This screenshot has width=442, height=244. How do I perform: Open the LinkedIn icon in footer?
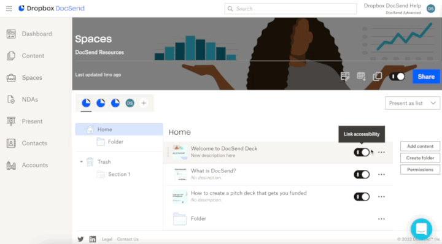pos(93,239)
